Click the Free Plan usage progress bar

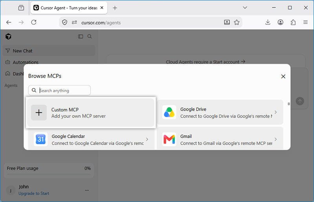(x=49, y=174)
